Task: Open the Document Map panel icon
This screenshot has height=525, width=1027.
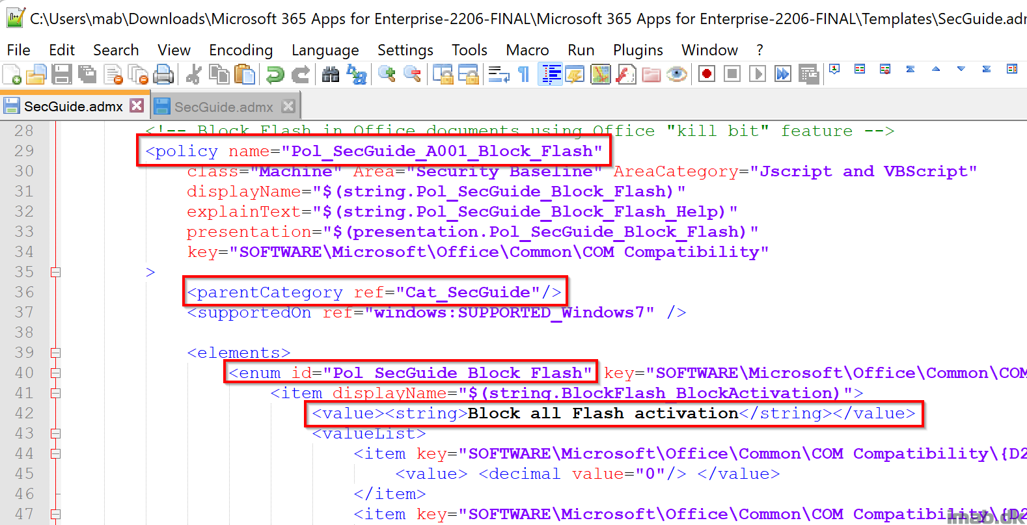Action: click(x=601, y=75)
